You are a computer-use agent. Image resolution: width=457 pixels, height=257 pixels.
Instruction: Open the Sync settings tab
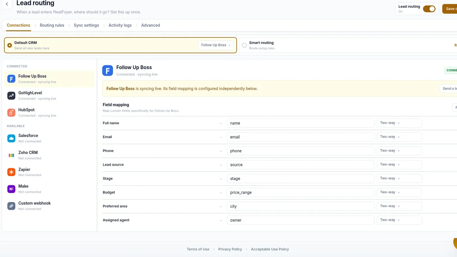86,25
